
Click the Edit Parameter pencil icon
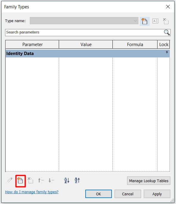pyautogui.click(x=10, y=180)
